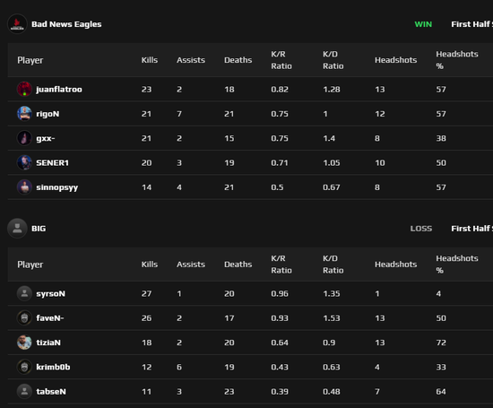The image size is (493, 408).
Task: Open the BIG team page
Action: (39, 229)
